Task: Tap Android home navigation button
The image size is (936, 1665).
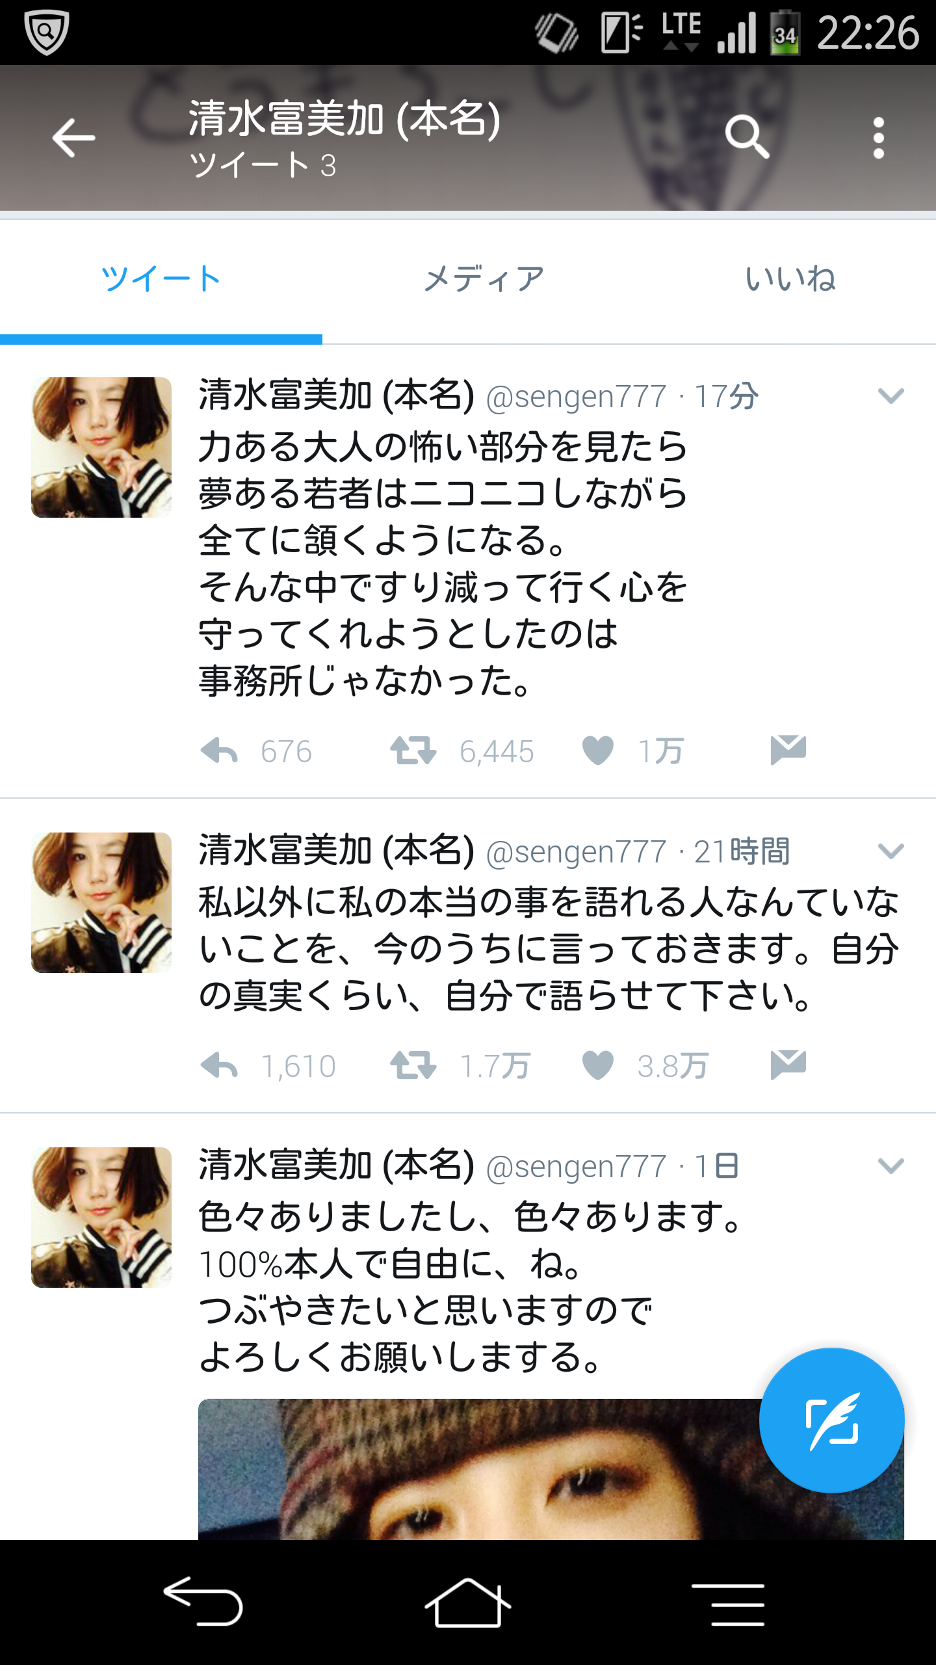Action: tap(468, 1603)
